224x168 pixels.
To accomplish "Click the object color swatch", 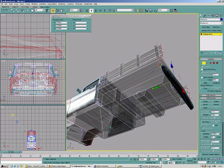I will point(221,19).
